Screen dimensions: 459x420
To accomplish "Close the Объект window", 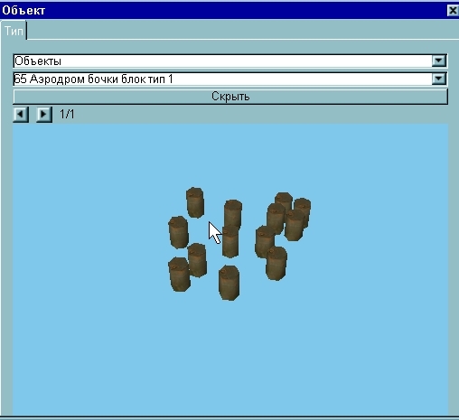I will 453,11.
